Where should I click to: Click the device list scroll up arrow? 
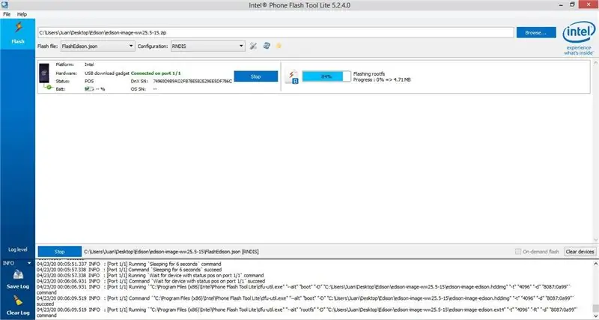click(595, 63)
